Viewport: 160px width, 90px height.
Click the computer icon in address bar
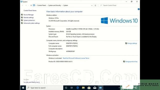click(34, 5)
